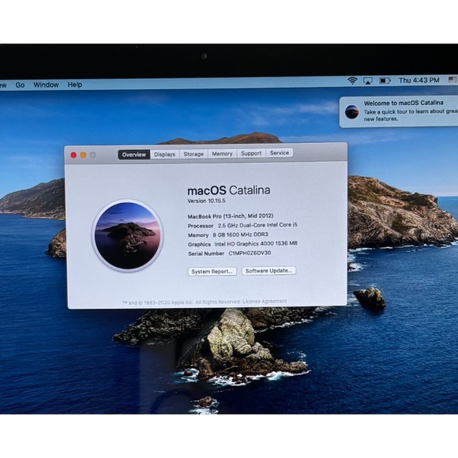
Task: Click the Catalina notification thumbnail icon
Action: [351, 112]
